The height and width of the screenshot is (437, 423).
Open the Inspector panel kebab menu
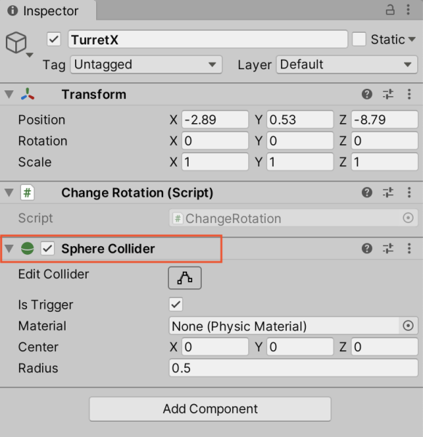[x=408, y=9]
